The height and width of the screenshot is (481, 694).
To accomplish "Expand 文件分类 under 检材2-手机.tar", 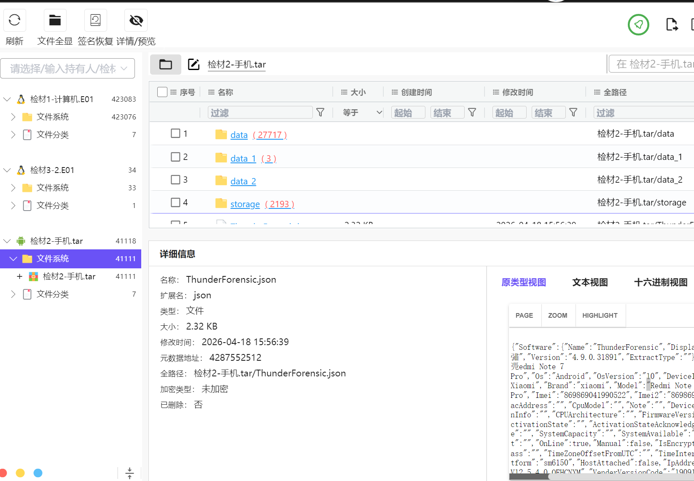I will click(x=13, y=294).
